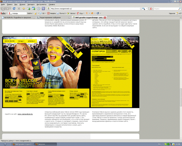
Task: Reload the page with the blue refresh icon
Action: (14, 9)
